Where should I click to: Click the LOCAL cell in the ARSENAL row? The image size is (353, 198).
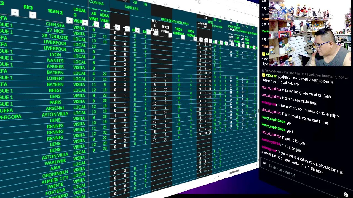coord(79,107)
